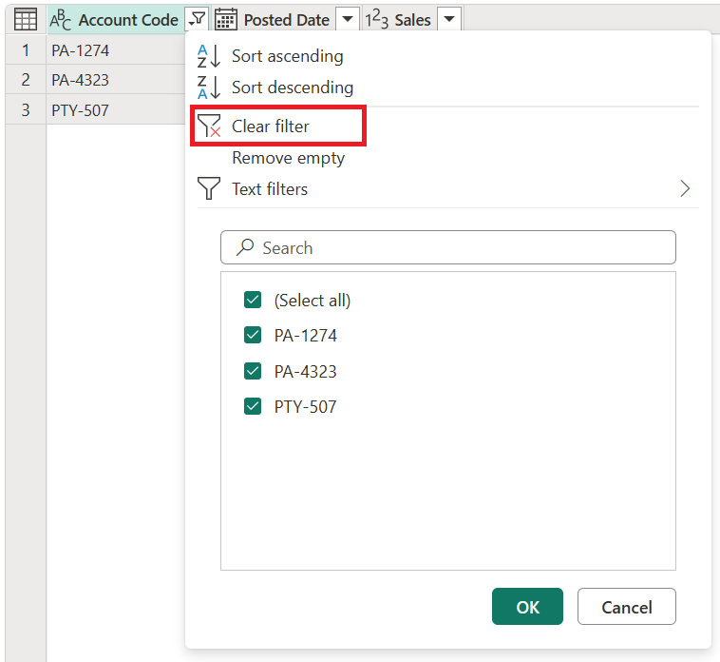720x662 pixels.
Task: Click the Search input field
Action: [x=448, y=247]
